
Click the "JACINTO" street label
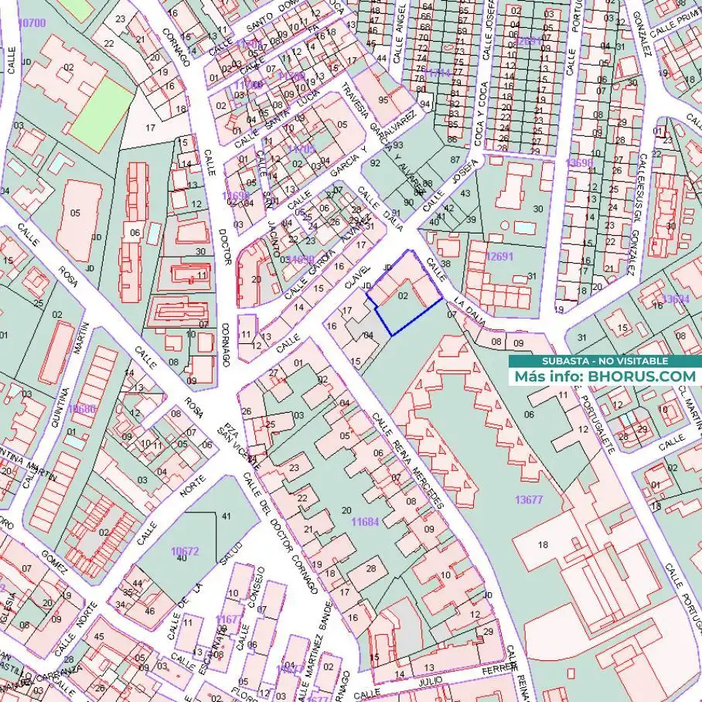(273, 241)
